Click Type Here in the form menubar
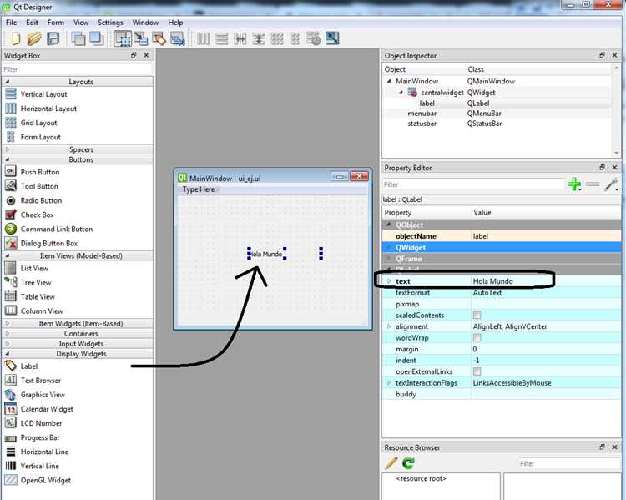The image size is (626, 500). pyautogui.click(x=199, y=189)
